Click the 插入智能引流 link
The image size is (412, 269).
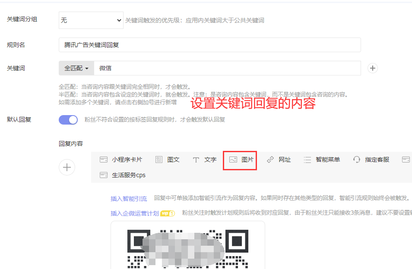pos(129,199)
